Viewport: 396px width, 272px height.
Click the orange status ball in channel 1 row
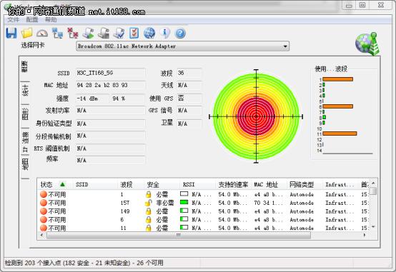point(44,194)
